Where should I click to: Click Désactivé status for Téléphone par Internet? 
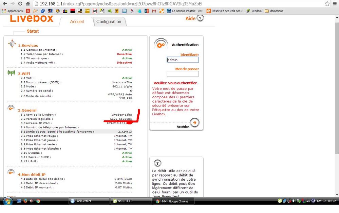[124, 54]
